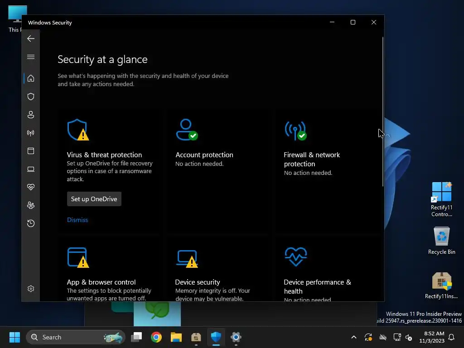Image resolution: width=464 pixels, height=348 pixels.
Task: Go back with the back arrow
Action: tap(31, 39)
